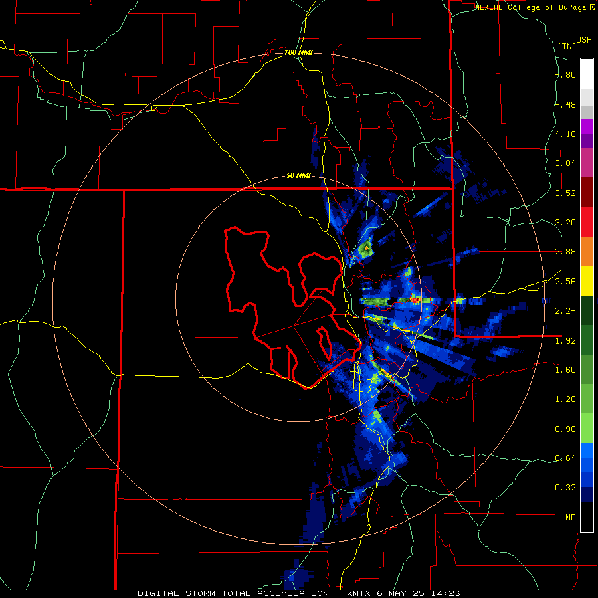Image resolution: width=598 pixels, height=598 pixels.
Task: Pick the yellow legend swatch
Action: [x=587, y=281]
